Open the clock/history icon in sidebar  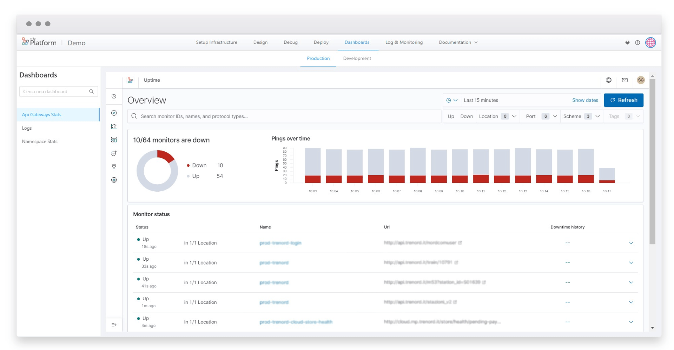[114, 97]
